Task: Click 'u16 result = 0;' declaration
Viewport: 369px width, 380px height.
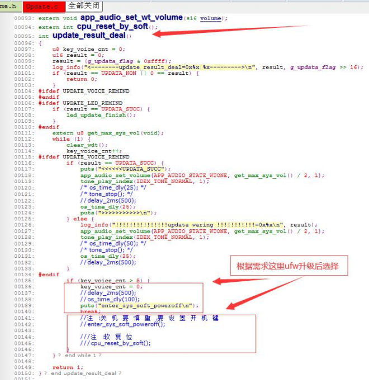Action: pos(78,55)
